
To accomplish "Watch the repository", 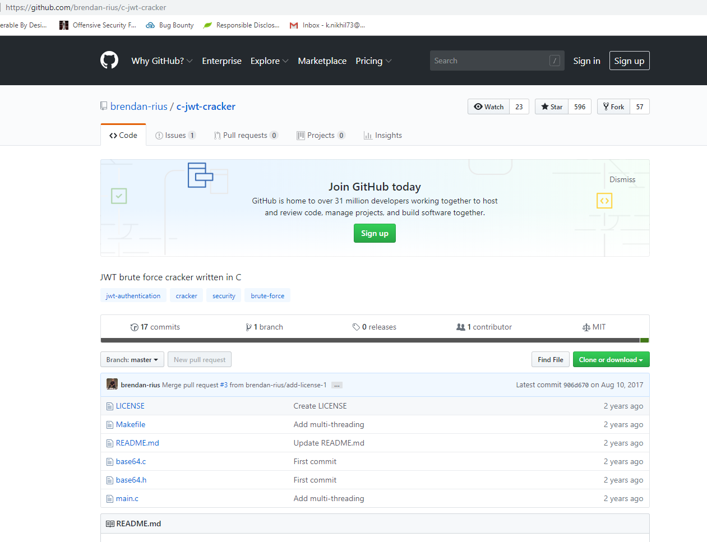I will tap(488, 107).
